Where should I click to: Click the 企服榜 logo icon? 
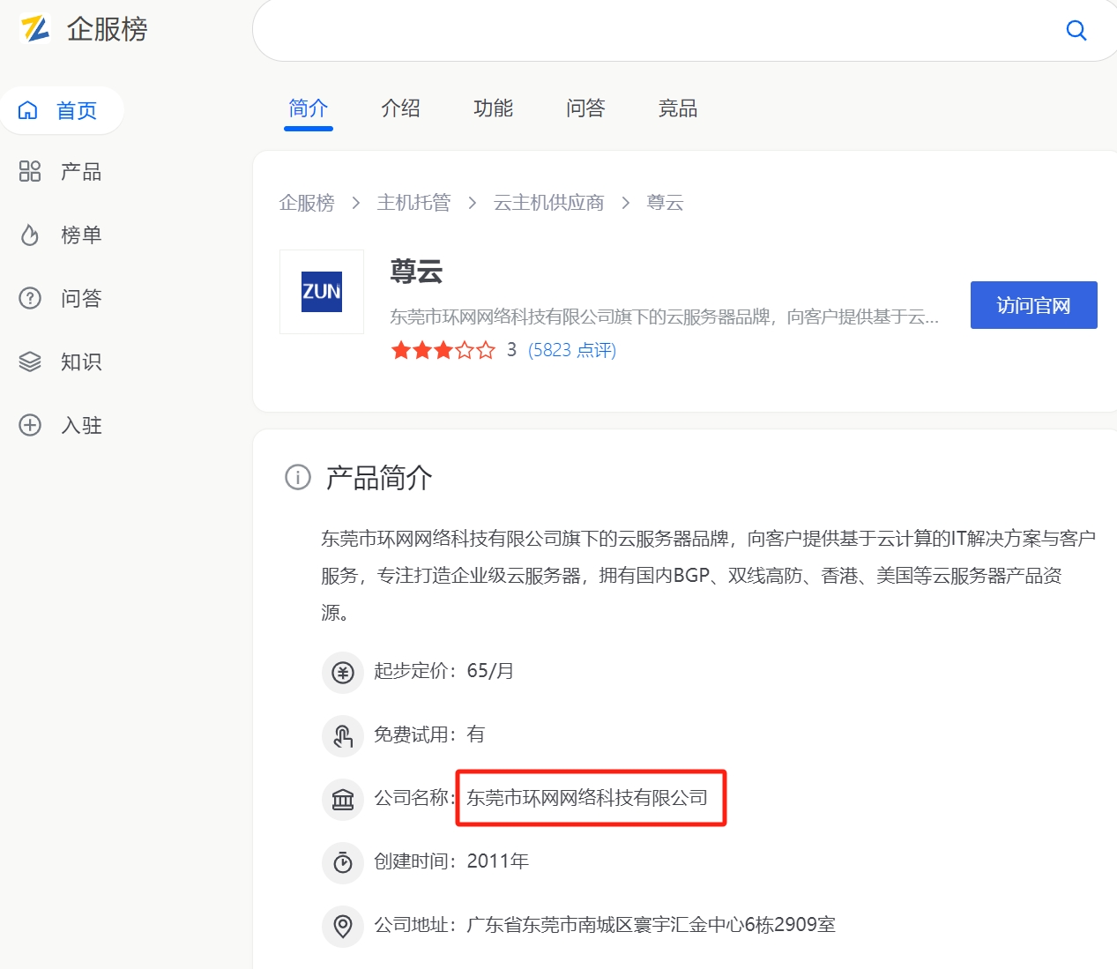coord(35,29)
